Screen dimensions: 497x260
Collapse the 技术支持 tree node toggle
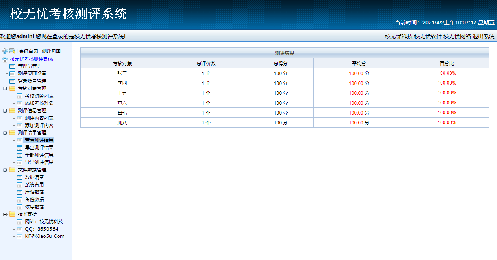[5, 214]
